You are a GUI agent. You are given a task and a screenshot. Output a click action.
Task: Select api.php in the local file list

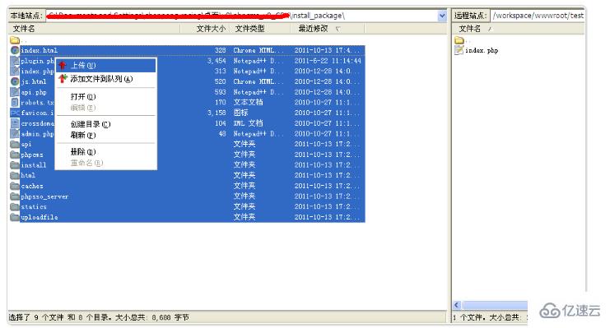34,92
